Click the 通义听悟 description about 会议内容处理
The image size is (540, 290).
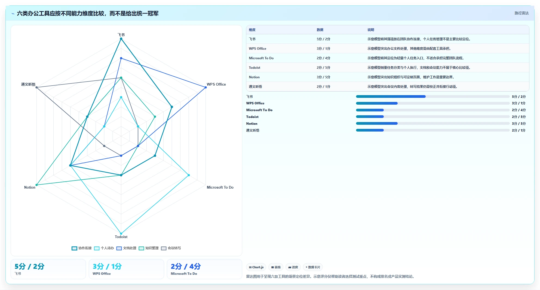(413, 87)
